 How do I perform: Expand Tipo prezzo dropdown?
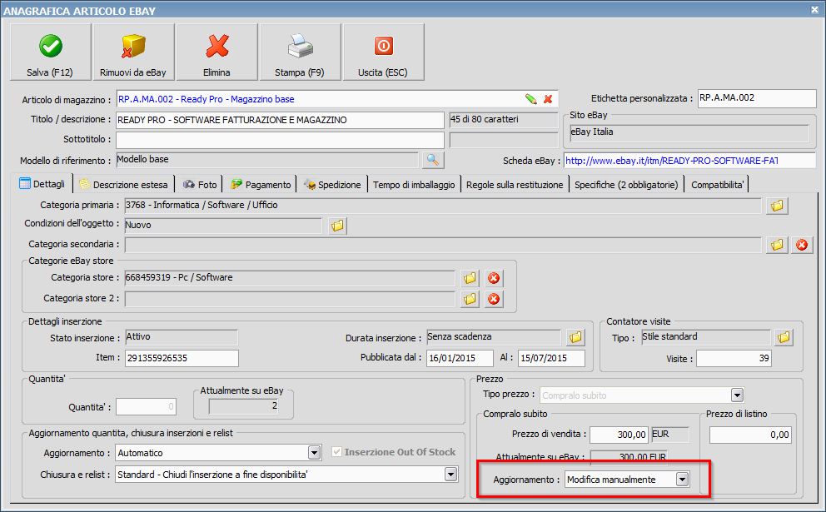[x=737, y=395]
